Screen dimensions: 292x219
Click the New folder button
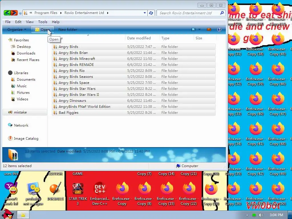[x=68, y=29]
